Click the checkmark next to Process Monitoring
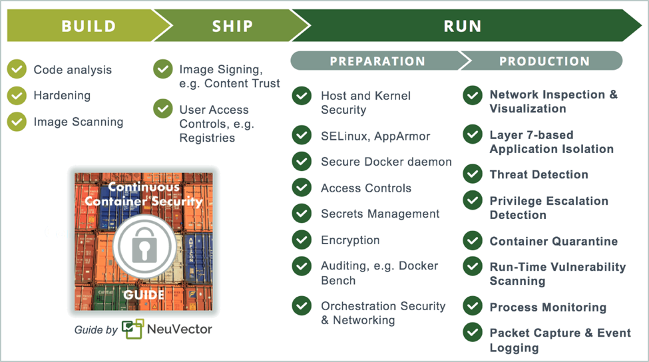 click(473, 307)
